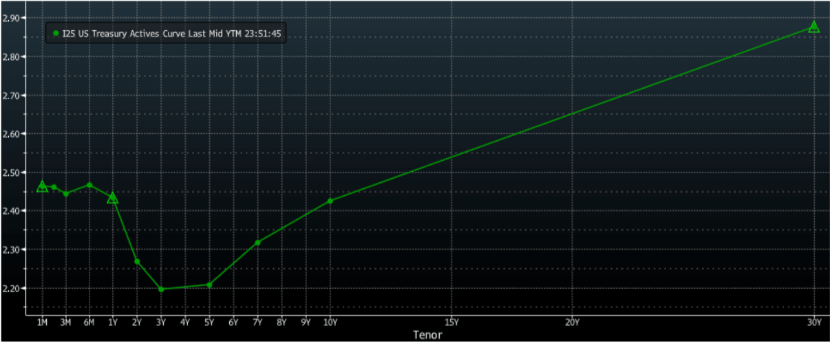The height and width of the screenshot is (343, 830).
Task: Click the 9Y tenor axis label
Action: coord(306,322)
